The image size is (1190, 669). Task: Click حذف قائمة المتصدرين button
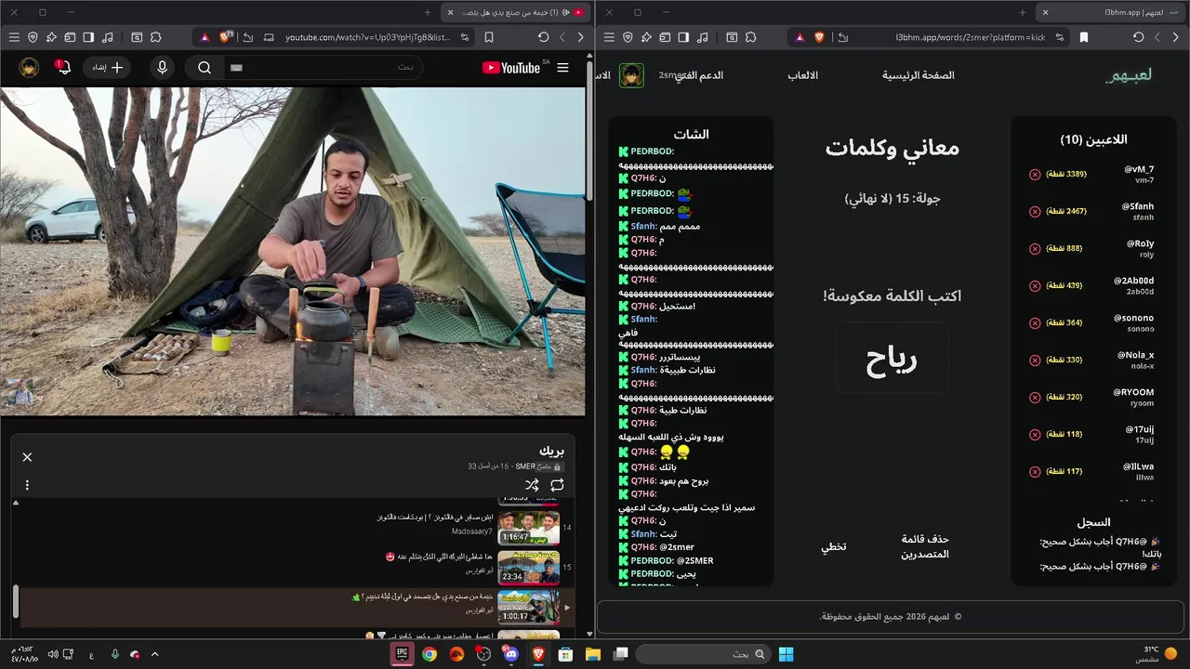tap(925, 546)
